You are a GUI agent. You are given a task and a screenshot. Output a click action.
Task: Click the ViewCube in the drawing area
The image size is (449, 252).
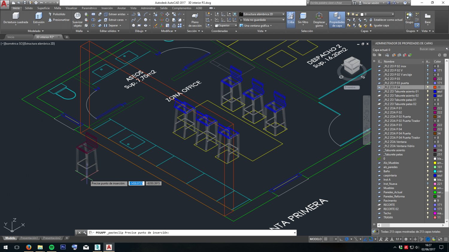pyautogui.click(x=351, y=65)
